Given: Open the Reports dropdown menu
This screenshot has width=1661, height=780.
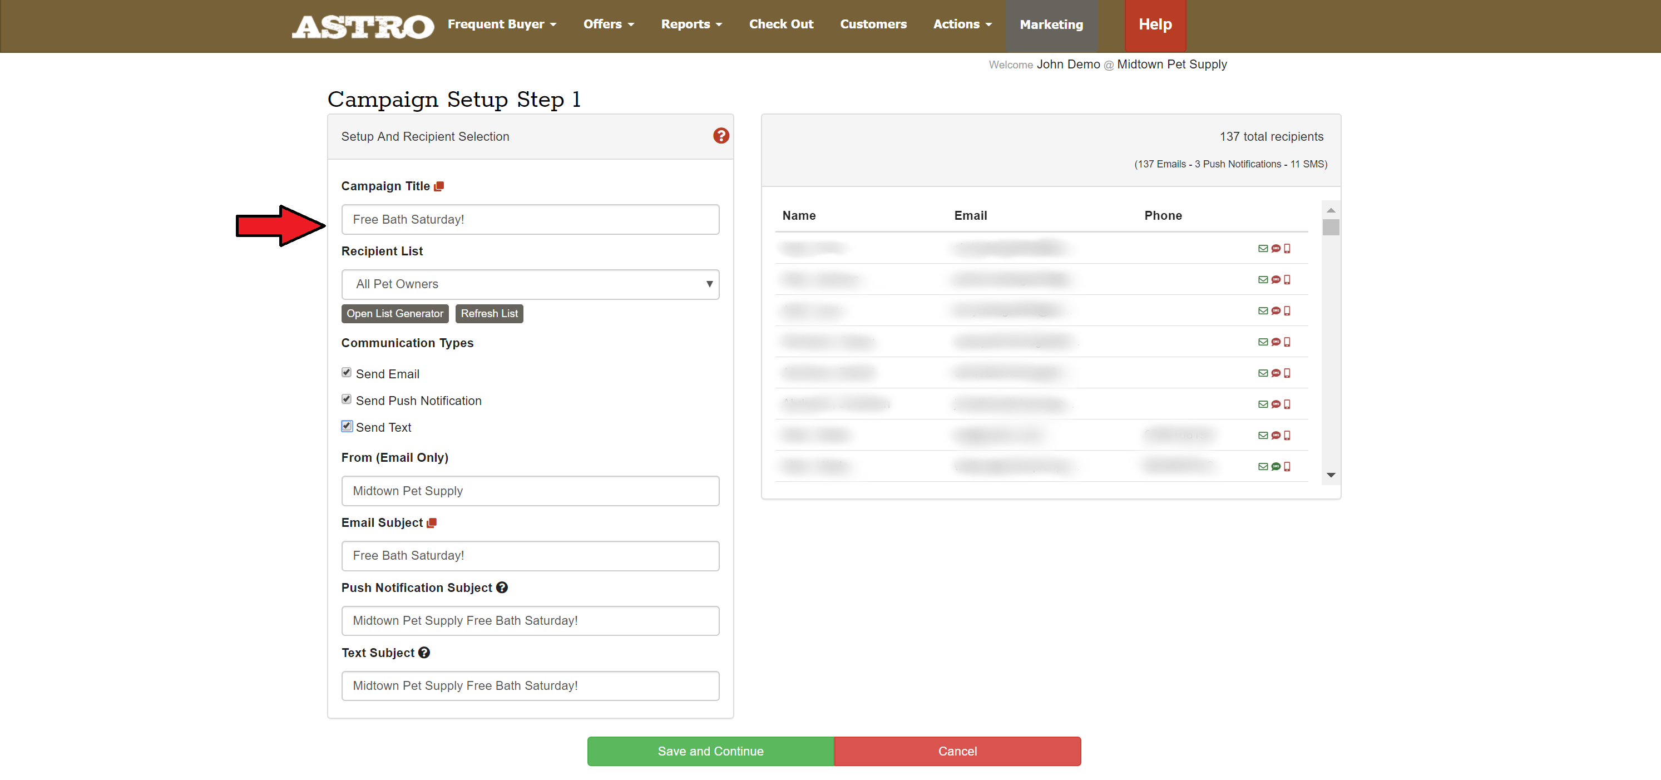Looking at the screenshot, I should coord(690,24).
